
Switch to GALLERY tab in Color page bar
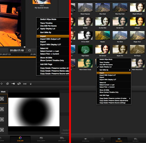click(x=41, y=139)
